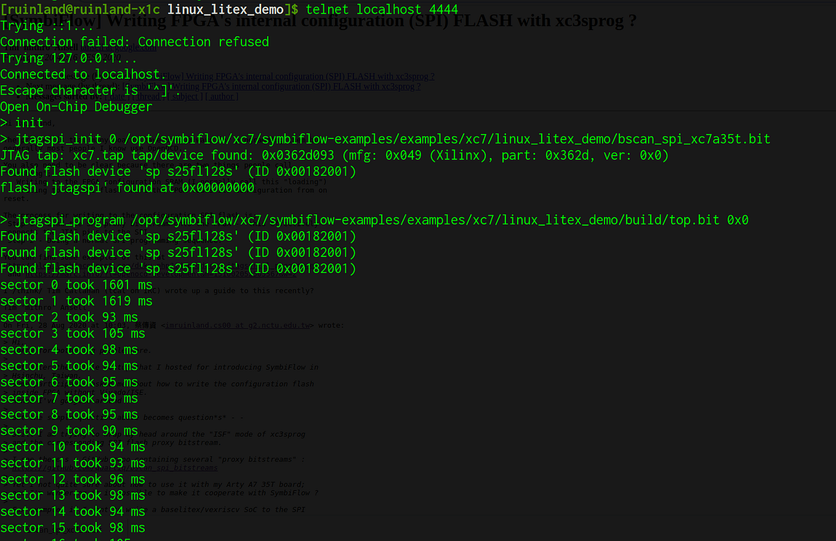
Task: Click the Connection refused error message
Action: [x=134, y=42]
